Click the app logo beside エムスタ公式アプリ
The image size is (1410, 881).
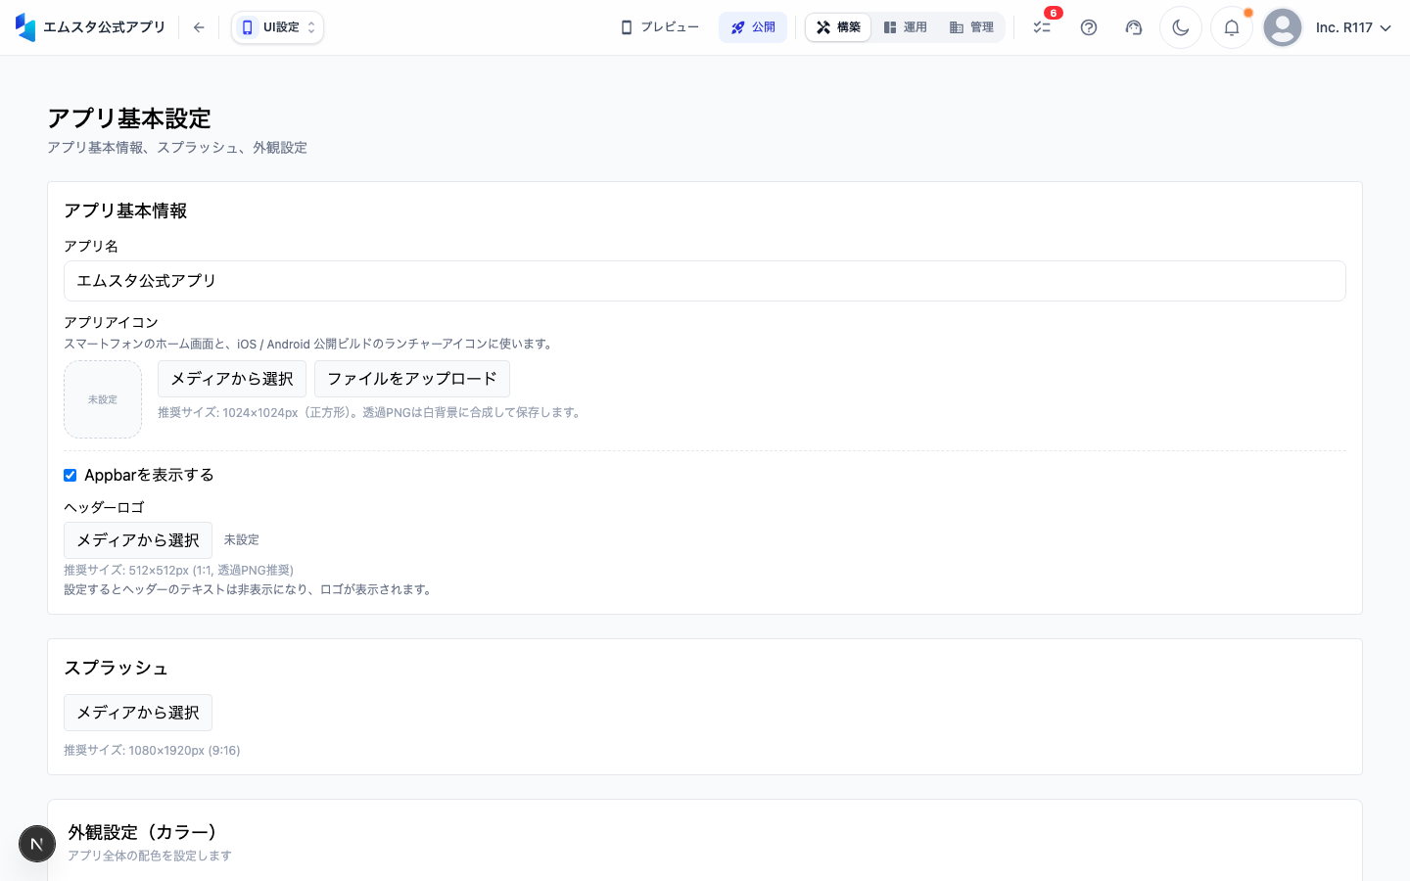(25, 27)
